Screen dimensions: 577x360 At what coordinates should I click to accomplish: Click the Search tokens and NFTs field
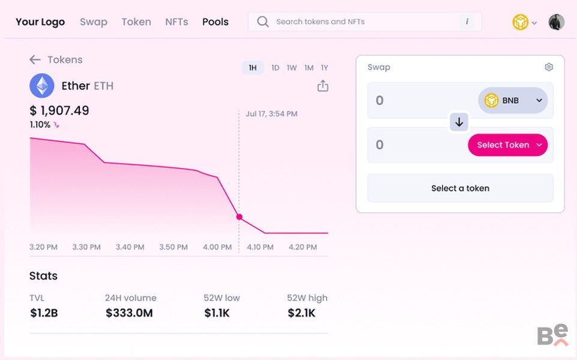click(360, 22)
